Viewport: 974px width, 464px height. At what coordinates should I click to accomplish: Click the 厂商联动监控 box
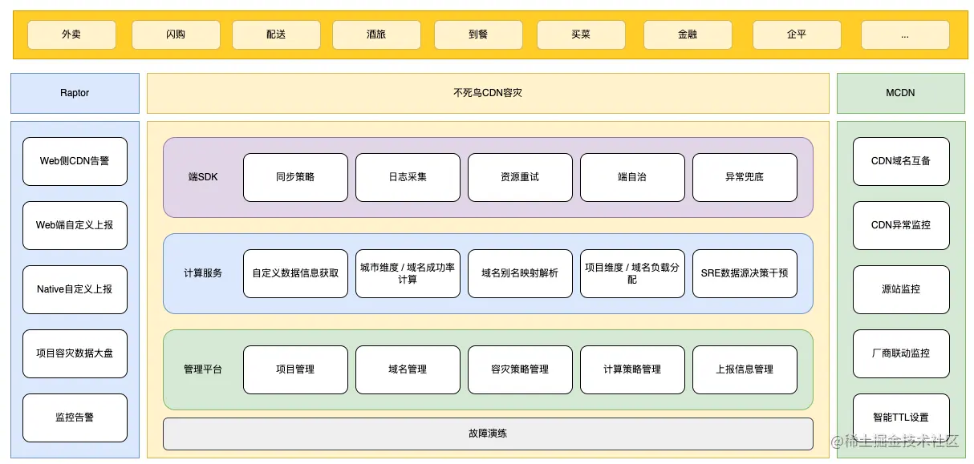(901, 353)
